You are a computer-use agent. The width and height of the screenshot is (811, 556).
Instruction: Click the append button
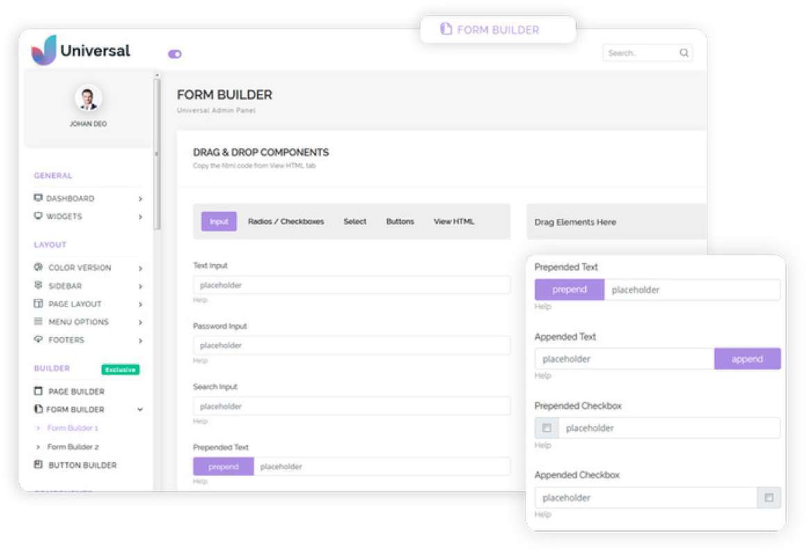click(x=747, y=359)
